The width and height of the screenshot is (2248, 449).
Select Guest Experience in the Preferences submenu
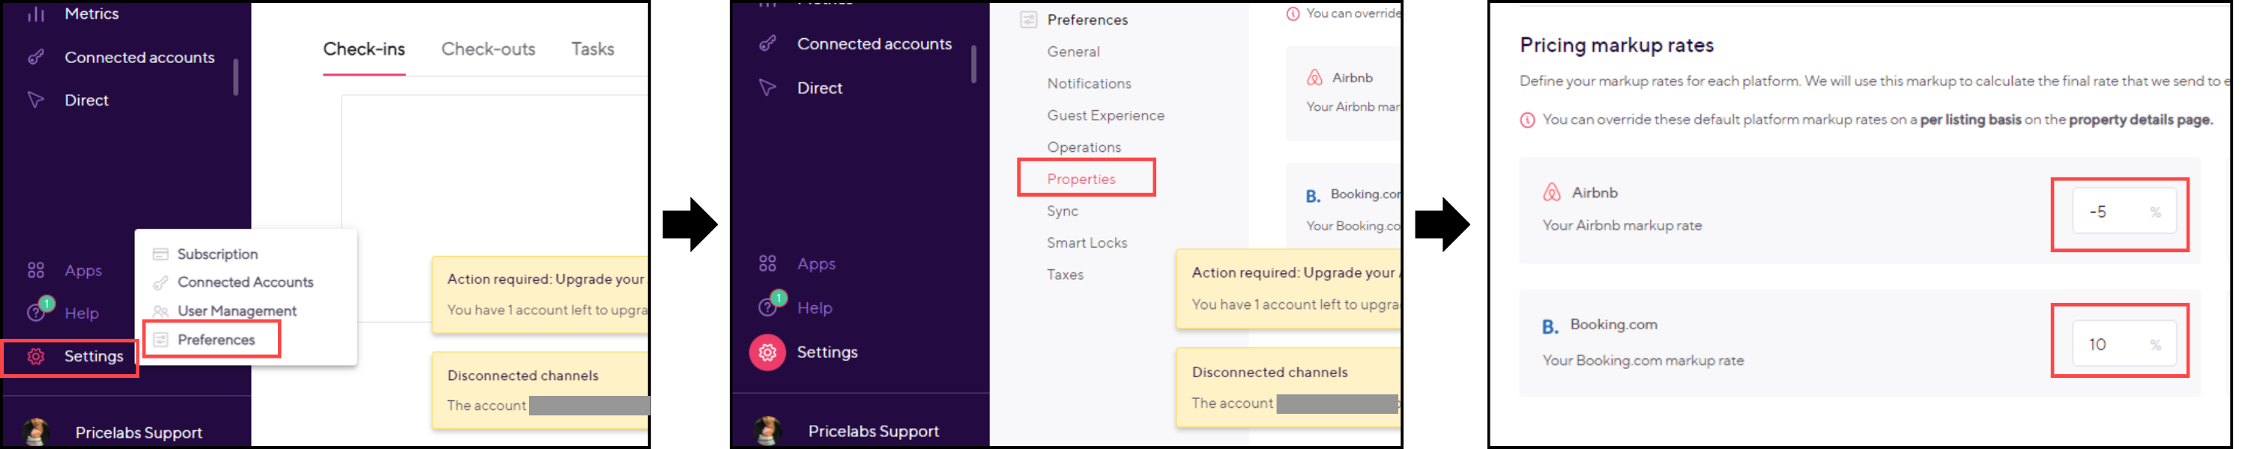point(1106,115)
